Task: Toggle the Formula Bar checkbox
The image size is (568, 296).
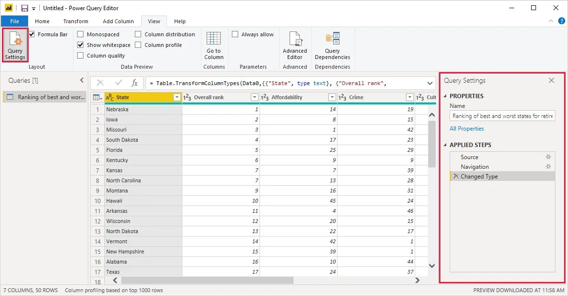Action: (x=32, y=34)
